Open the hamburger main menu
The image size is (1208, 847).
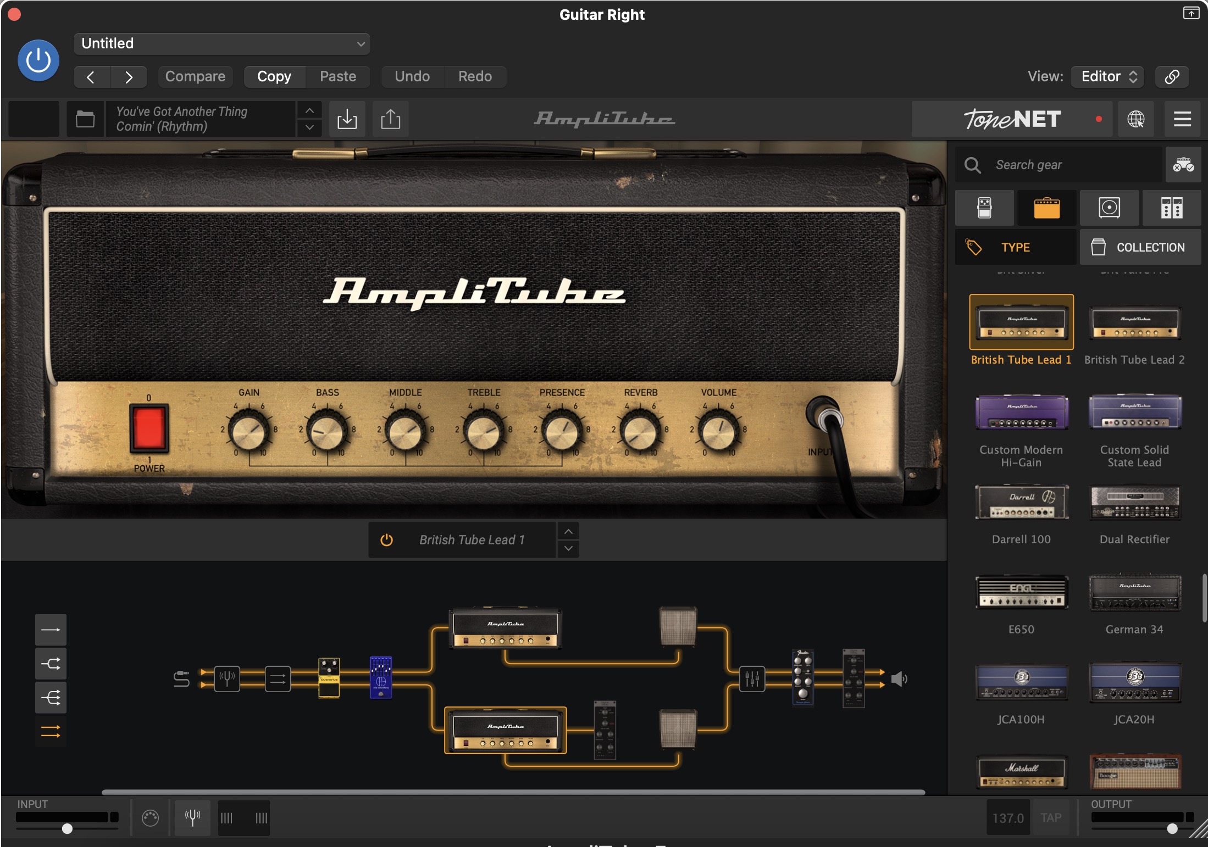coord(1182,119)
